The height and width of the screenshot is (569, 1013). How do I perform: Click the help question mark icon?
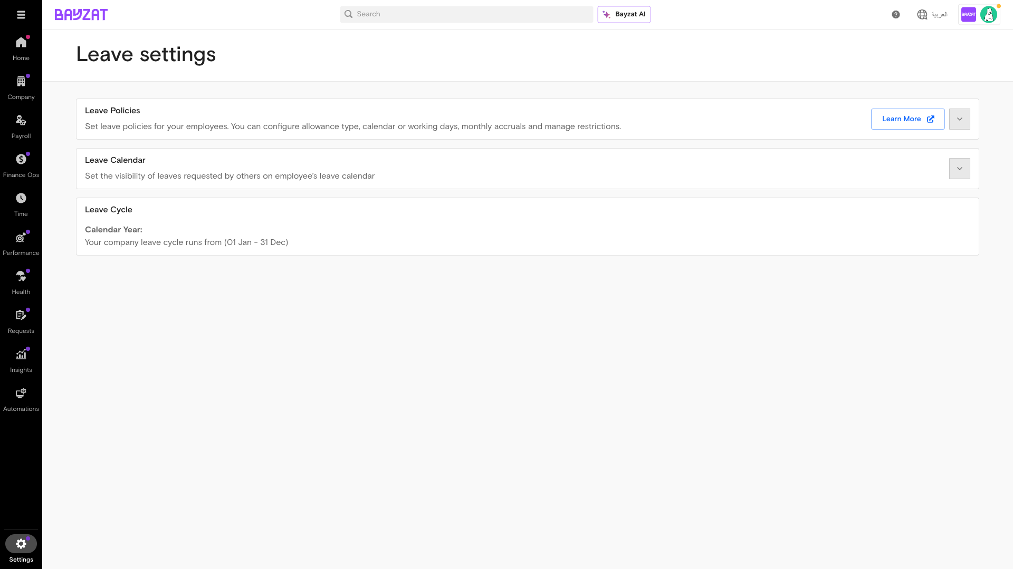[x=896, y=15]
